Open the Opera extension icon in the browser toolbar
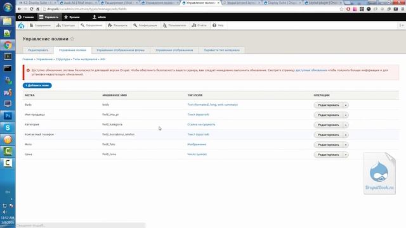This screenshot has height=228, width=406. click(x=348, y=9)
